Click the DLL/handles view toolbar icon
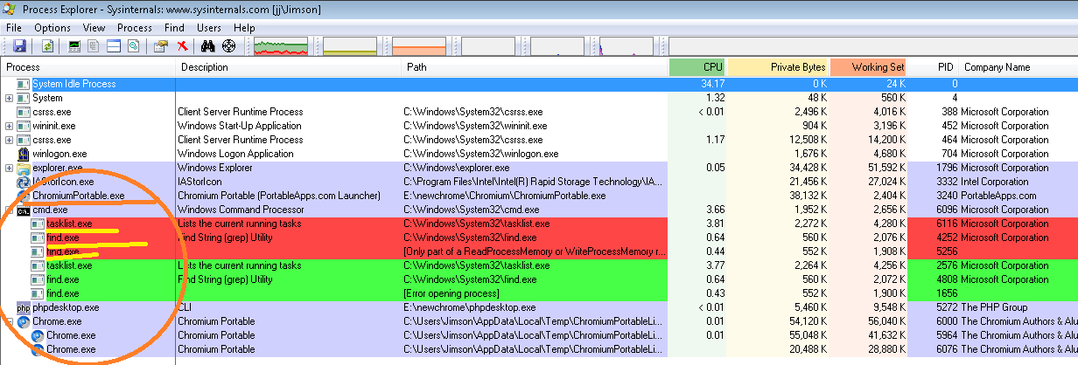The width and height of the screenshot is (1078, 365). [134, 45]
